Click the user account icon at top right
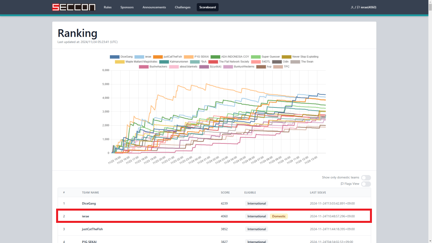432x243 pixels. click(352, 7)
